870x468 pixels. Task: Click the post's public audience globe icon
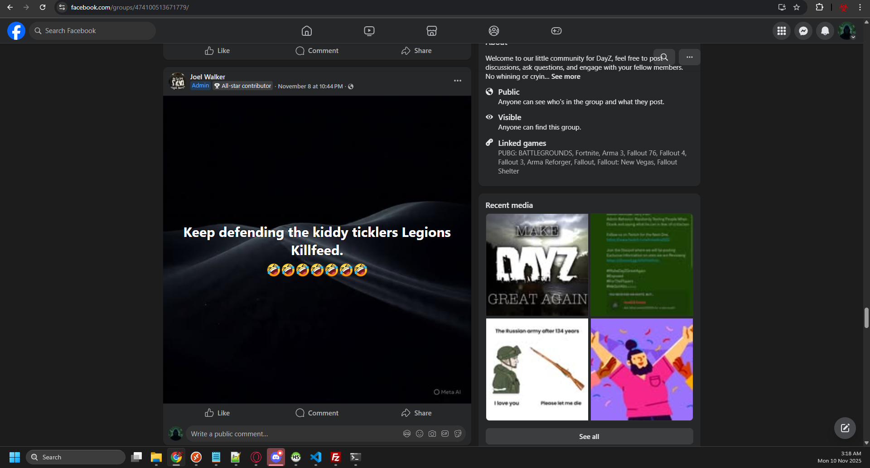(x=351, y=87)
